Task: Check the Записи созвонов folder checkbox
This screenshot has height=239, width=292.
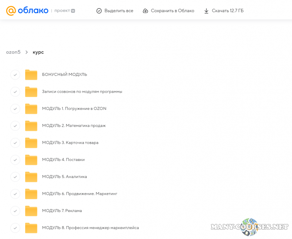Action: click(15, 92)
